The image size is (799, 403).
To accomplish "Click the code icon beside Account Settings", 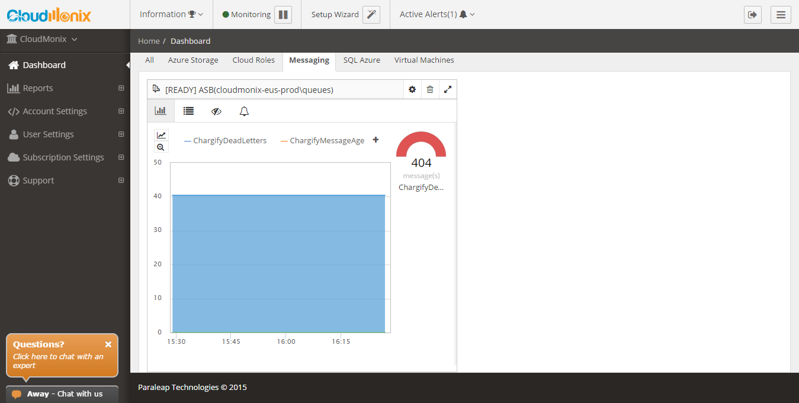I will tap(13, 111).
